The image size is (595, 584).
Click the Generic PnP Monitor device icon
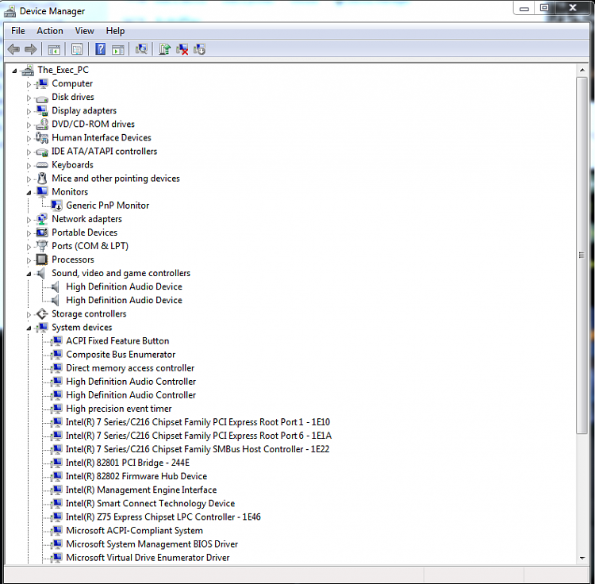(x=56, y=206)
